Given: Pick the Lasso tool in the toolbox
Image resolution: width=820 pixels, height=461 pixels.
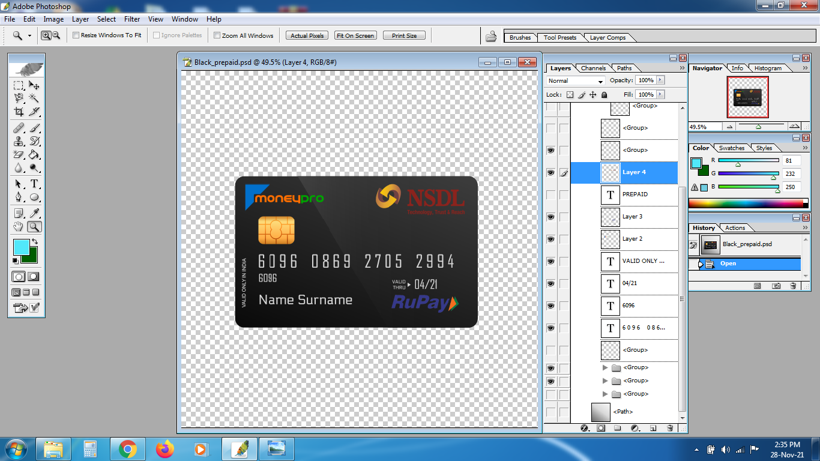Looking at the screenshot, I should 19,98.
